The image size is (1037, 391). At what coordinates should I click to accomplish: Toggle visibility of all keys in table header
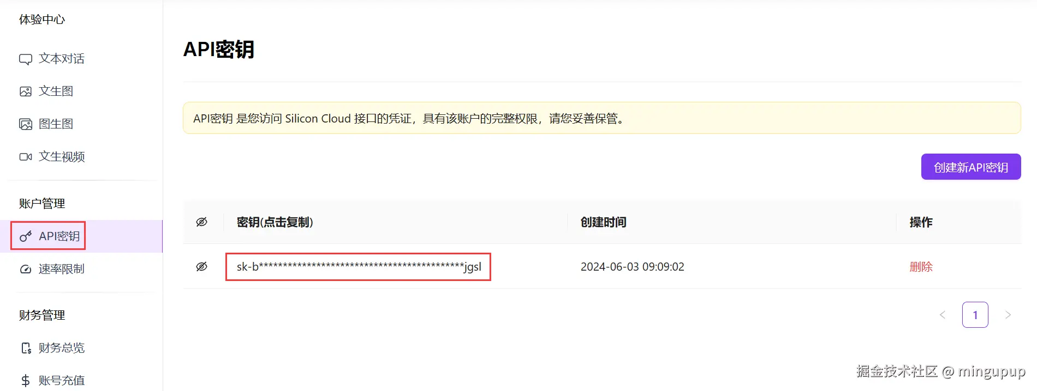click(x=201, y=222)
